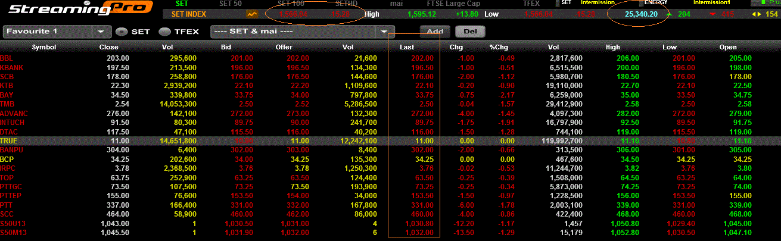The image size is (781, 241).
Task: Select the S50U13 futures symbol
Action: 12,224
